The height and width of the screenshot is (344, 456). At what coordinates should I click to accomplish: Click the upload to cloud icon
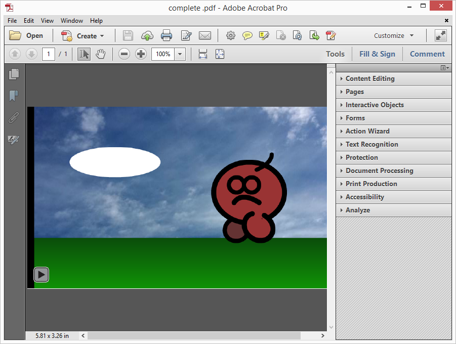[147, 36]
